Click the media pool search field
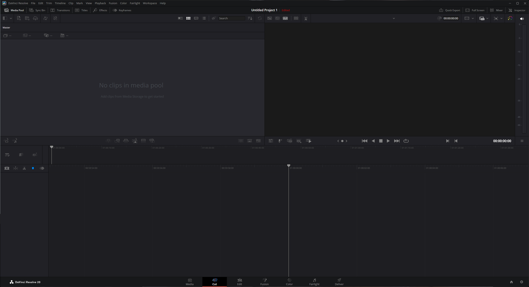The height and width of the screenshot is (287, 529). click(x=232, y=18)
